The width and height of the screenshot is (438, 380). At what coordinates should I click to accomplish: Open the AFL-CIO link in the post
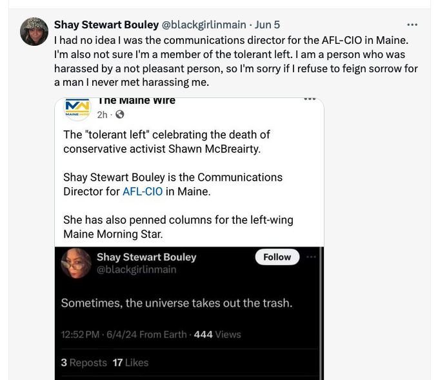[x=142, y=191]
